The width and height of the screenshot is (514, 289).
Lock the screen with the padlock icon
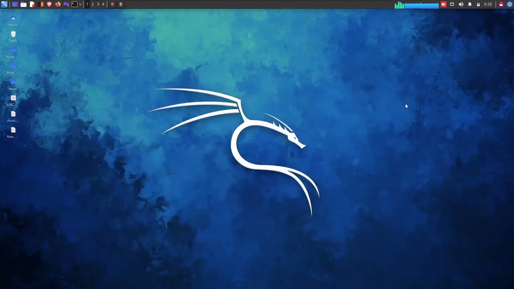[501, 4]
